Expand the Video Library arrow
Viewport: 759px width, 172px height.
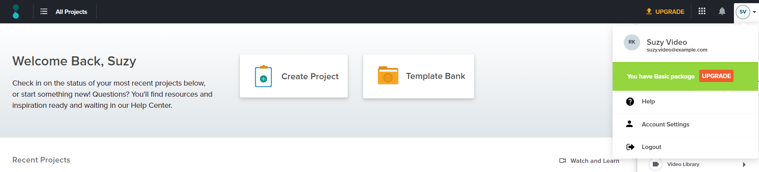744,164
